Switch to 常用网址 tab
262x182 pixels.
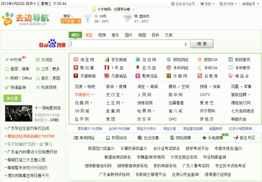tap(85, 138)
